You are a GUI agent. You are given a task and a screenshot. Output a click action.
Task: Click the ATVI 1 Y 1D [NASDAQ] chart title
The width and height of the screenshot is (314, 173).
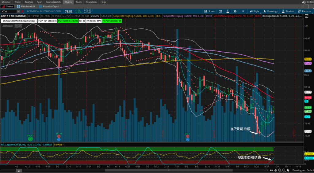click(14, 16)
